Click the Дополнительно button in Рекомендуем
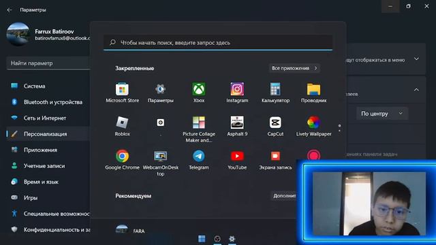436x245 pixels. click(x=283, y=196)
